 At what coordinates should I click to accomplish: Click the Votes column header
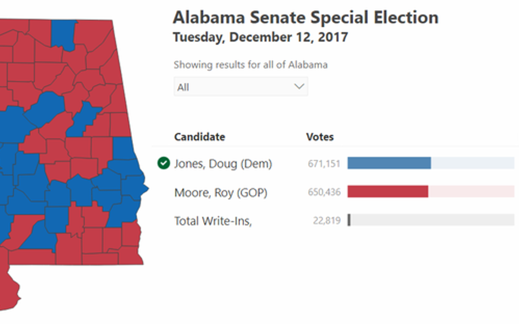click(x=320, y=137)
